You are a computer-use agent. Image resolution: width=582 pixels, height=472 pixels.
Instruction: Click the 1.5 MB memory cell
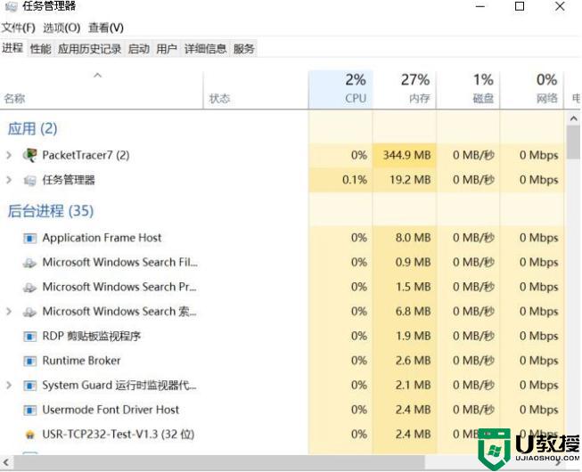405,287
